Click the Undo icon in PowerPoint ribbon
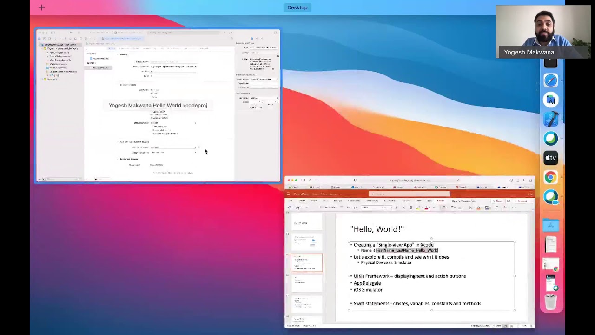 click(x=289, y=208)
